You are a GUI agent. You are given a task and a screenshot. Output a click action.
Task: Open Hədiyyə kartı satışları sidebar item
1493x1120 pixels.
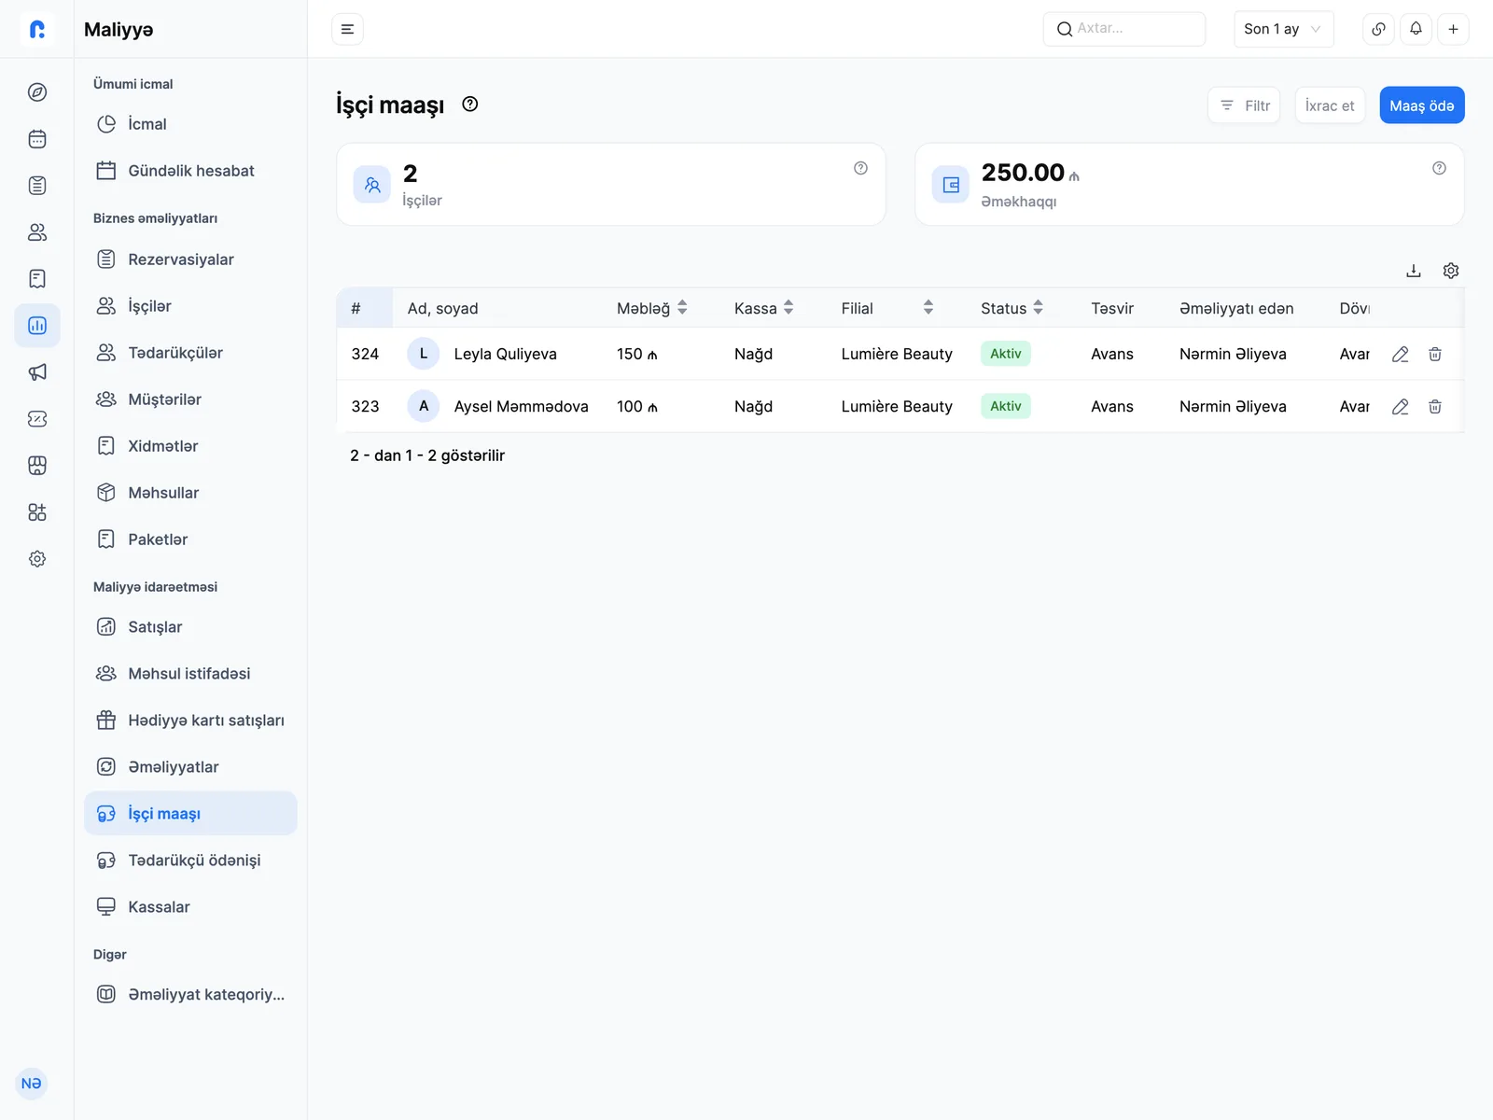pos(190,721)
